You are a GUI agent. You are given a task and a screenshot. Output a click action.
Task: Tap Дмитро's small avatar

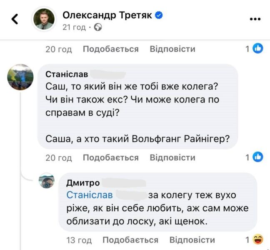tap(47, 181)
